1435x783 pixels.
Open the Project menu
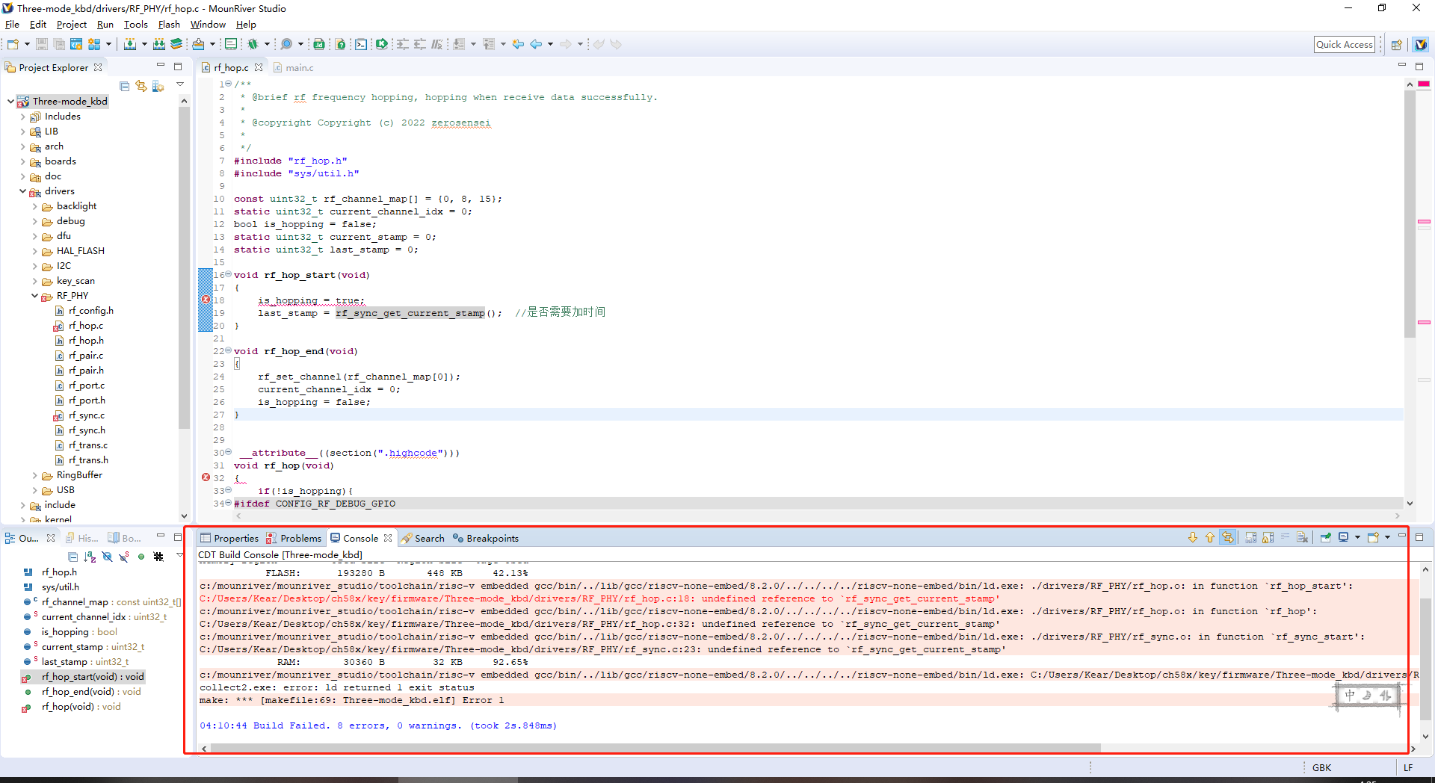[x=72, y=25]
